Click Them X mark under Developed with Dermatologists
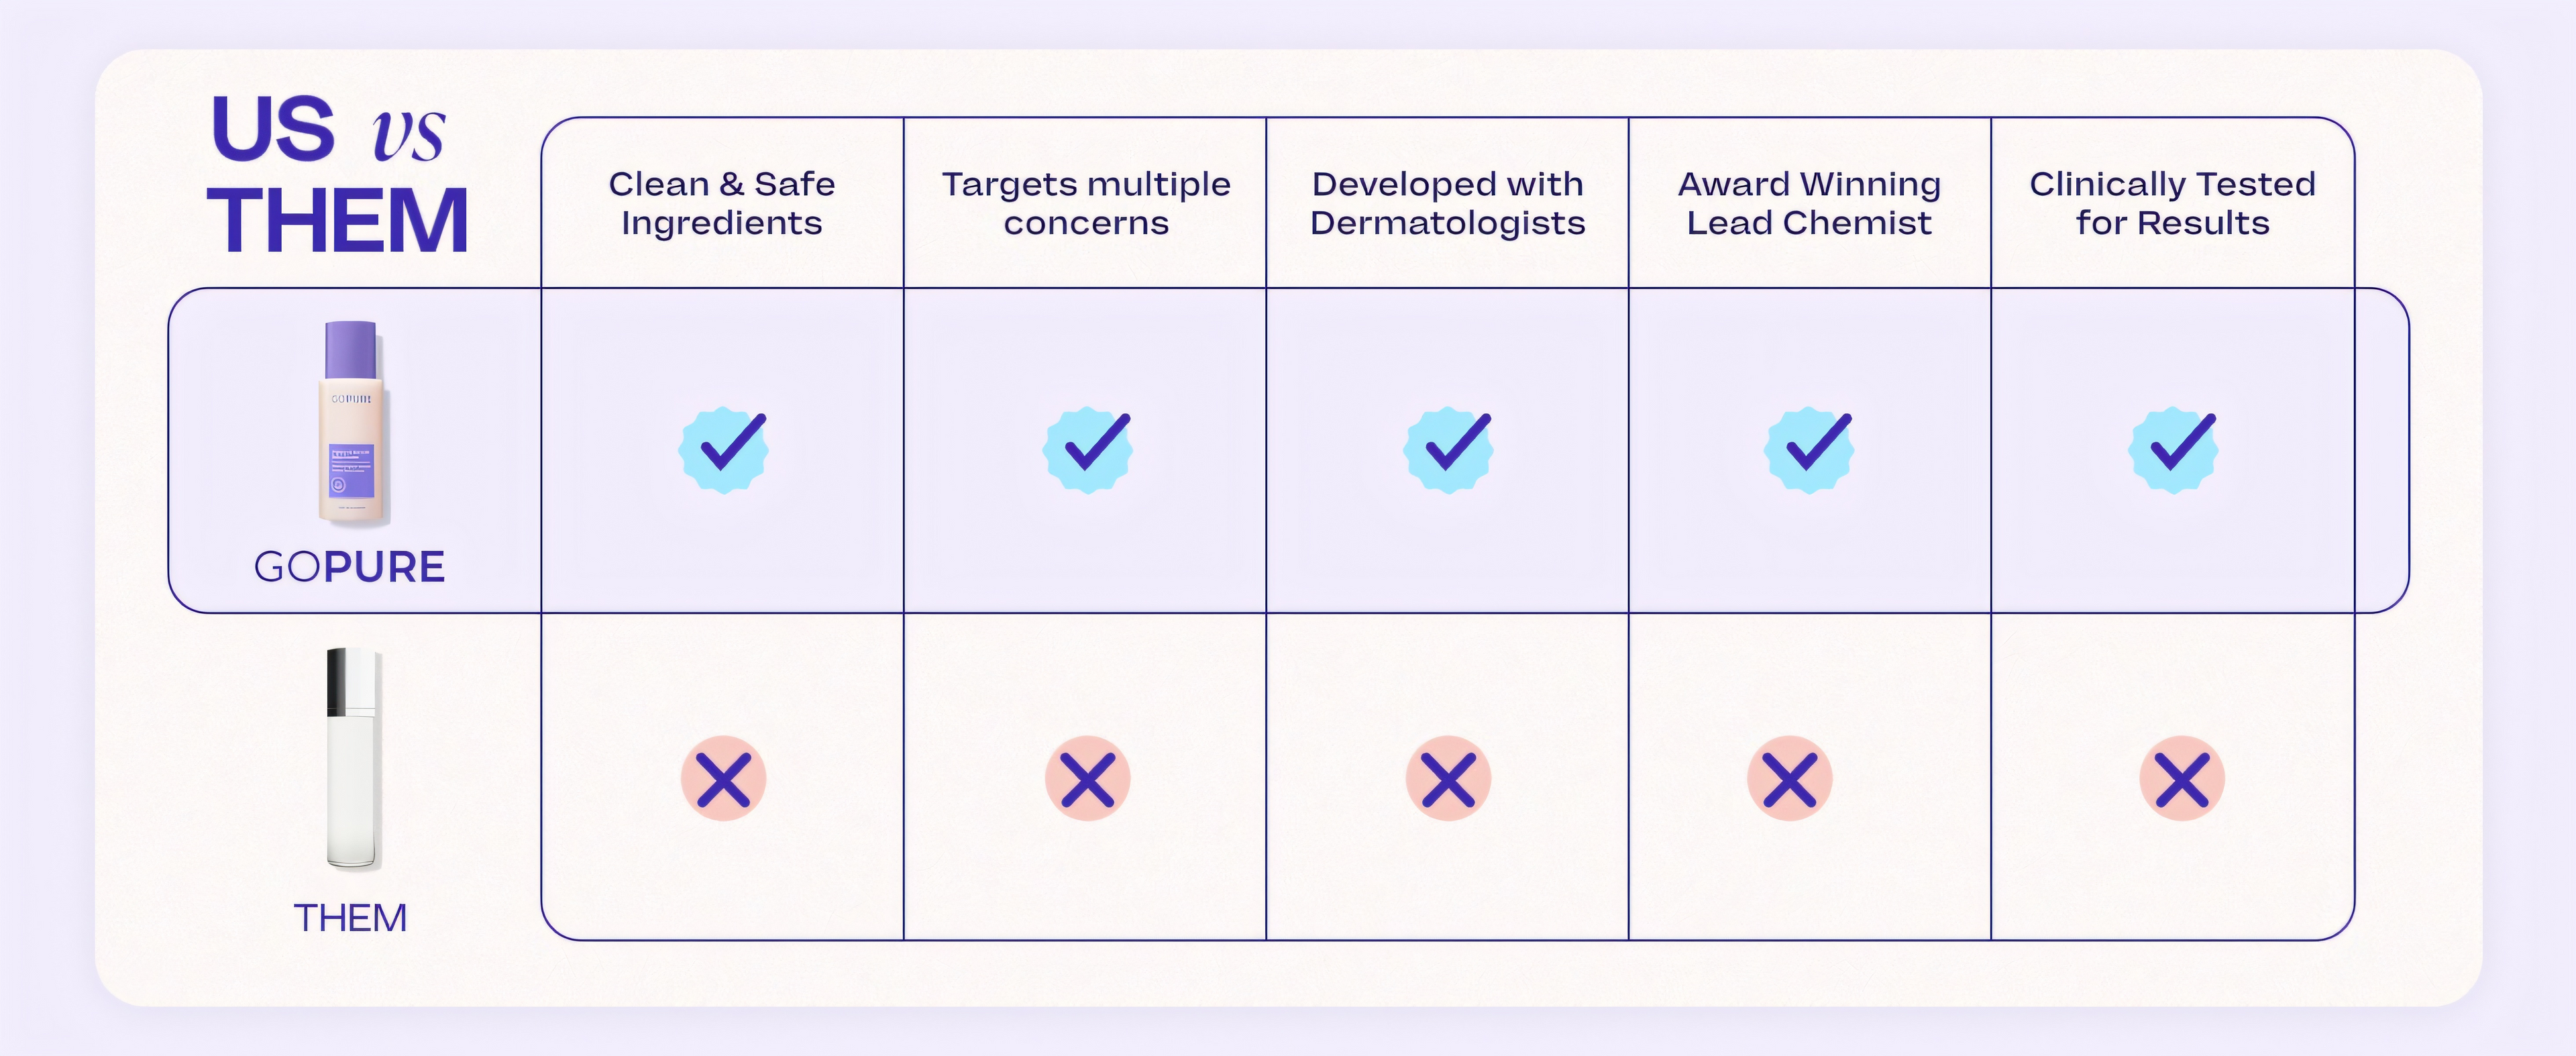 click(1448, 779)
